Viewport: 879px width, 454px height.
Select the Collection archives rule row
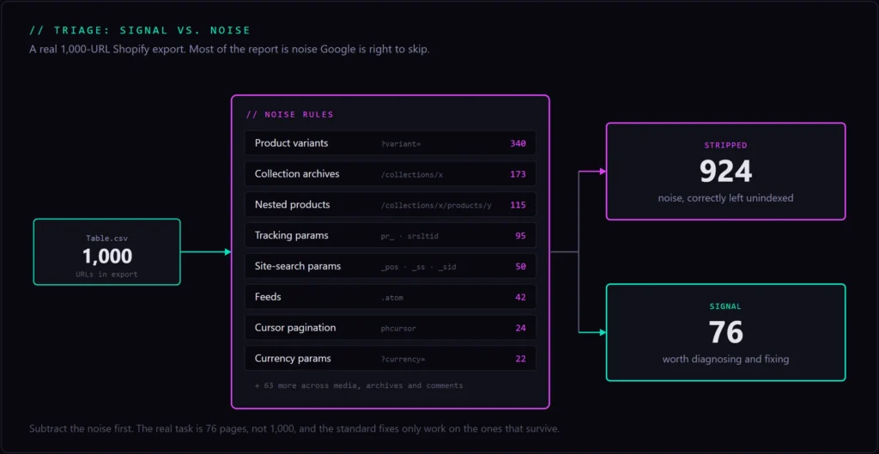coord(391,173)
